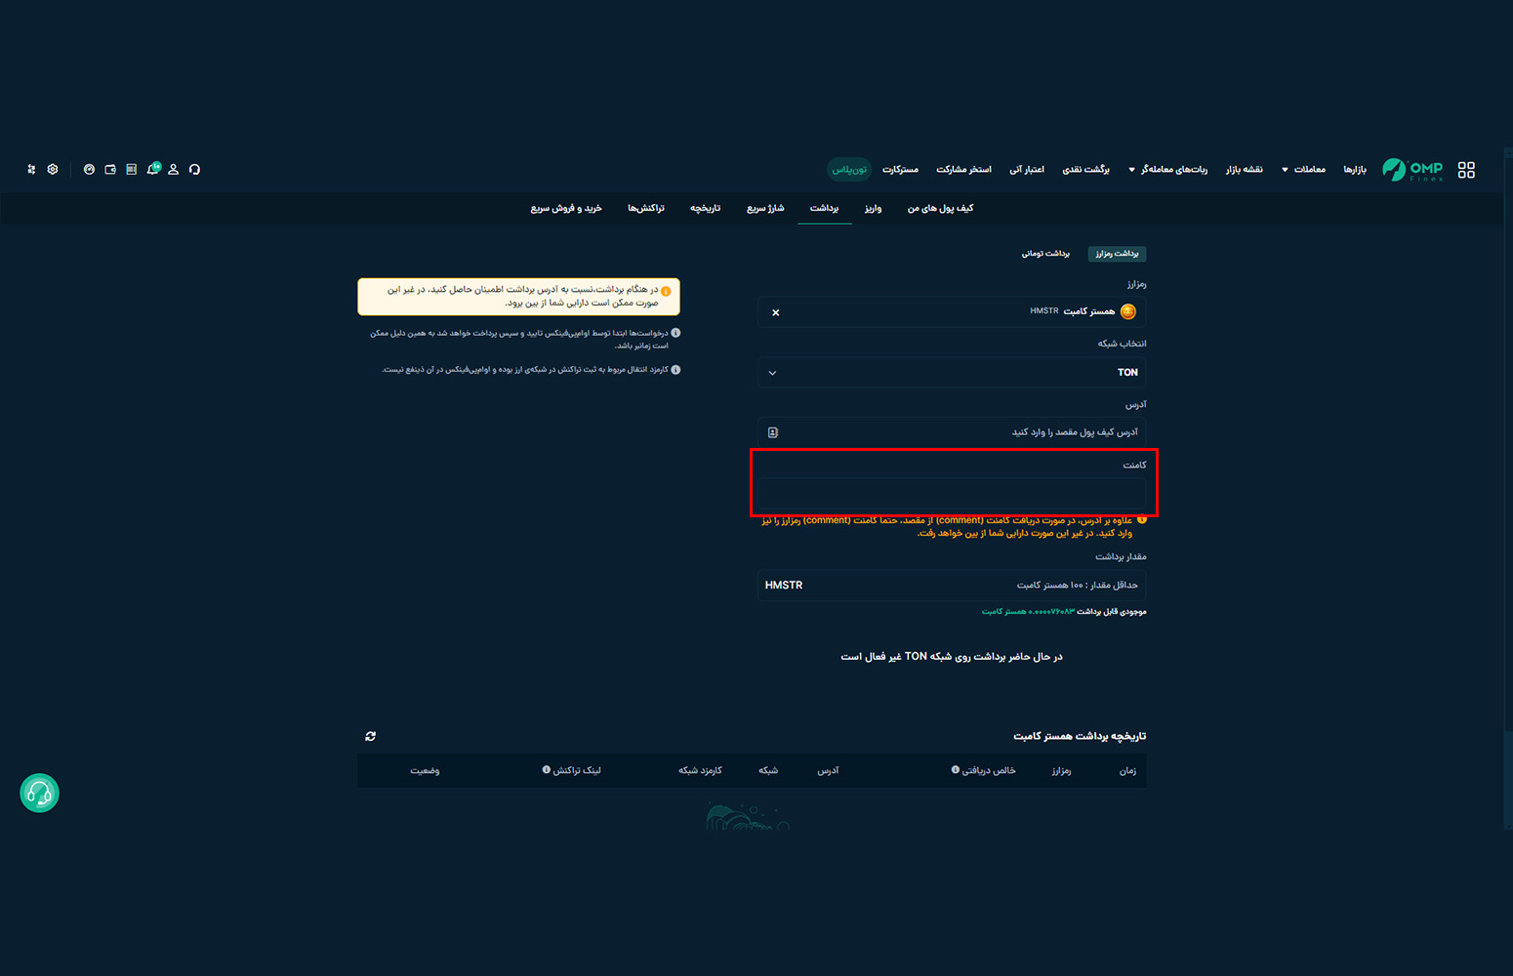Expand معاملات menu arrow

click(x=1285, y=170)
